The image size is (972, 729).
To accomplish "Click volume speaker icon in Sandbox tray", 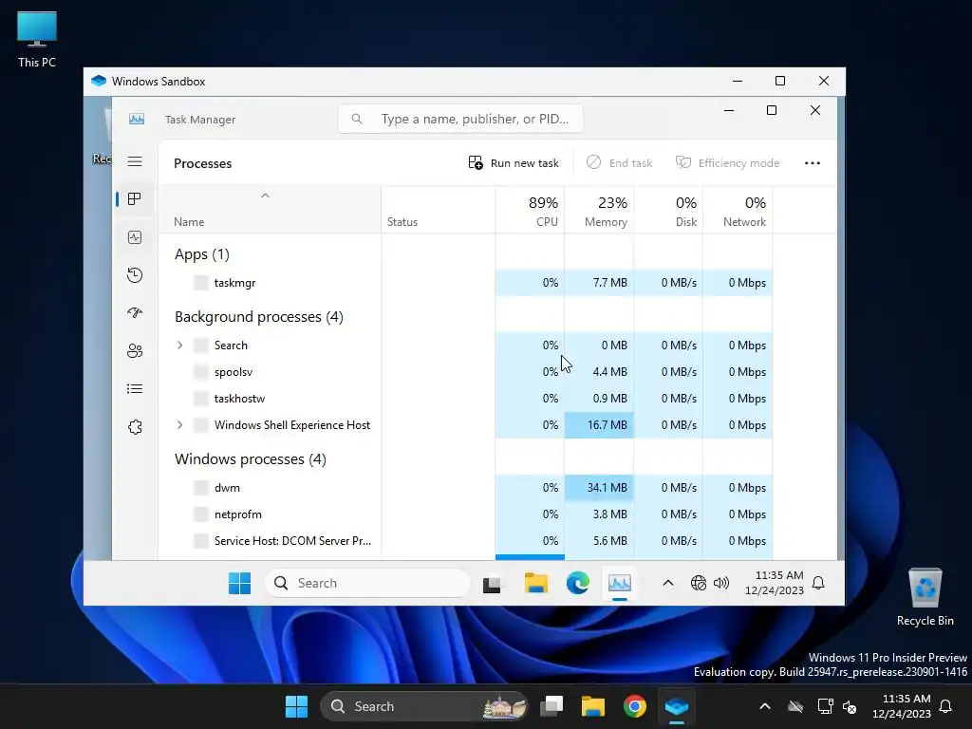I will (x=721, y=583).
